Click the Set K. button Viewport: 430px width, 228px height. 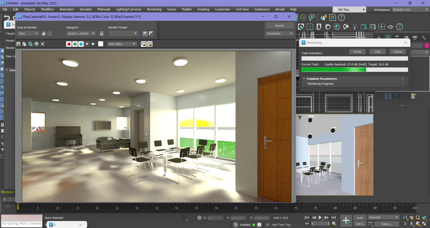click(x=359, y=224)
